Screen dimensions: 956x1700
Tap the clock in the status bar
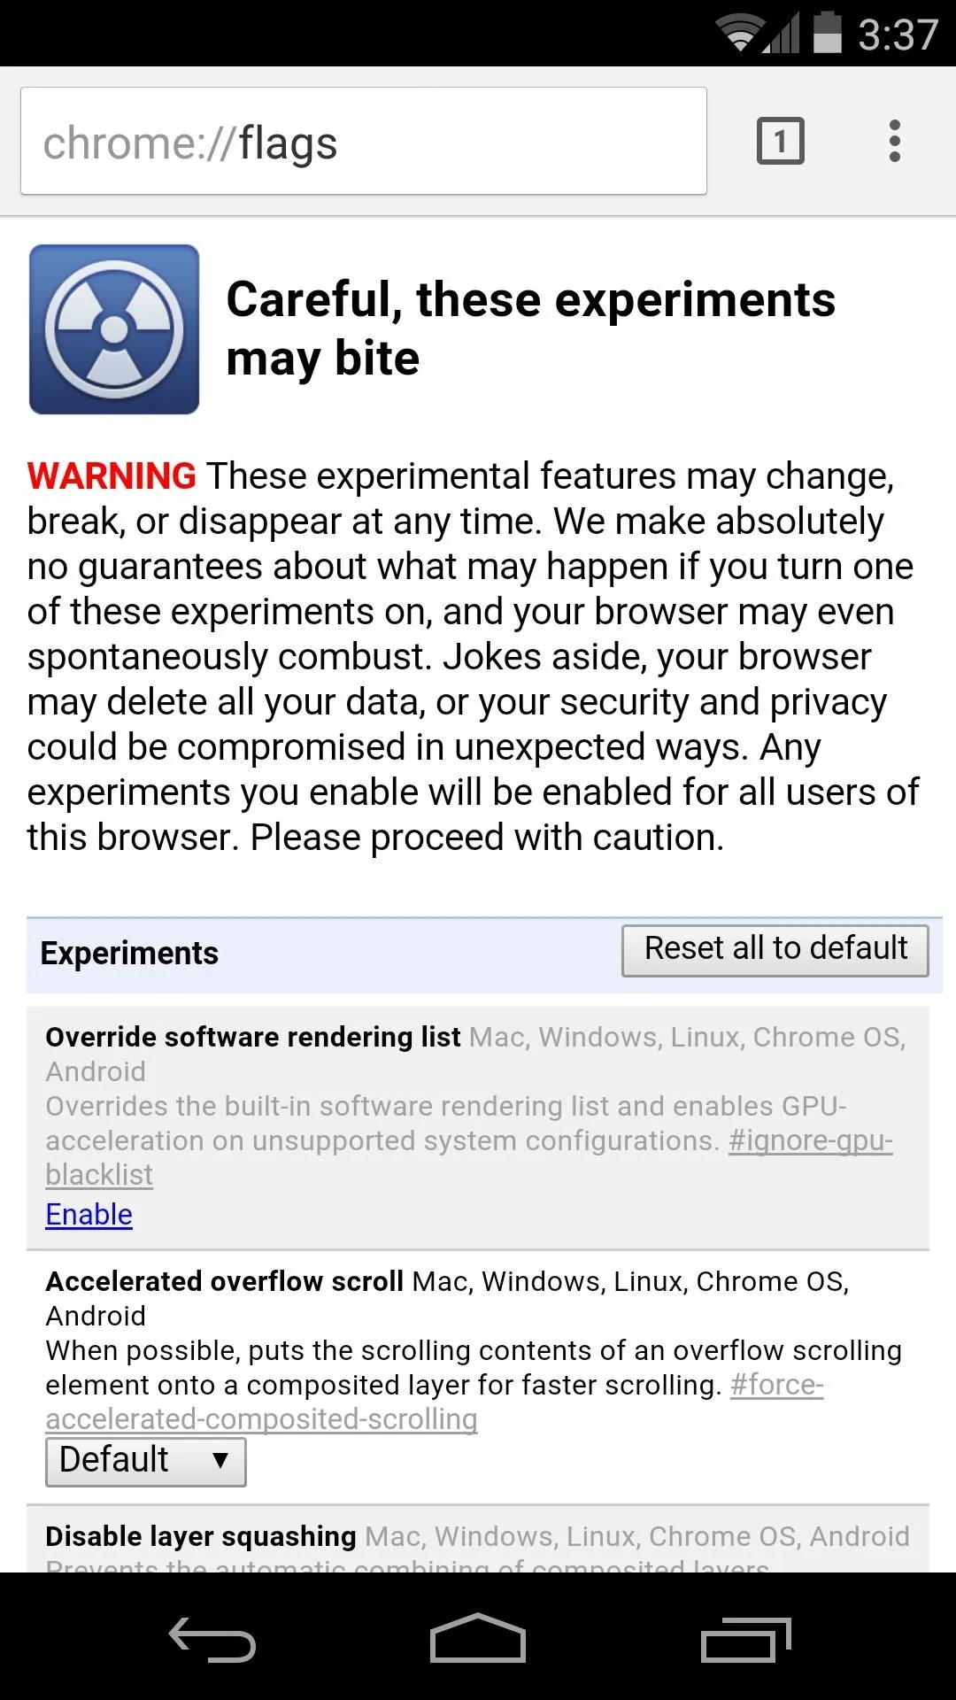(897, 35)
